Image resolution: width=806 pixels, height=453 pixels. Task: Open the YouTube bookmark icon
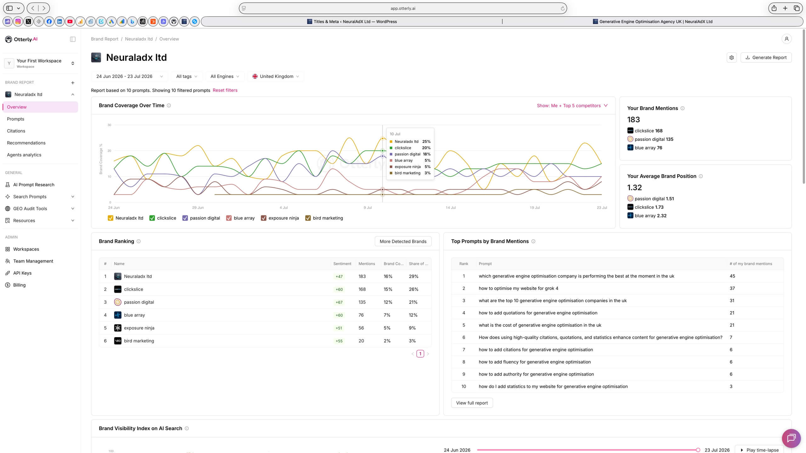70,21
